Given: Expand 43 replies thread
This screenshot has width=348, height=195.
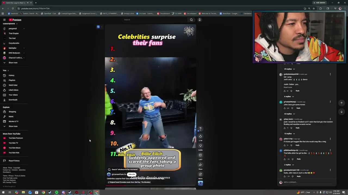Looking at the screenshot, I should pos(290,114).
